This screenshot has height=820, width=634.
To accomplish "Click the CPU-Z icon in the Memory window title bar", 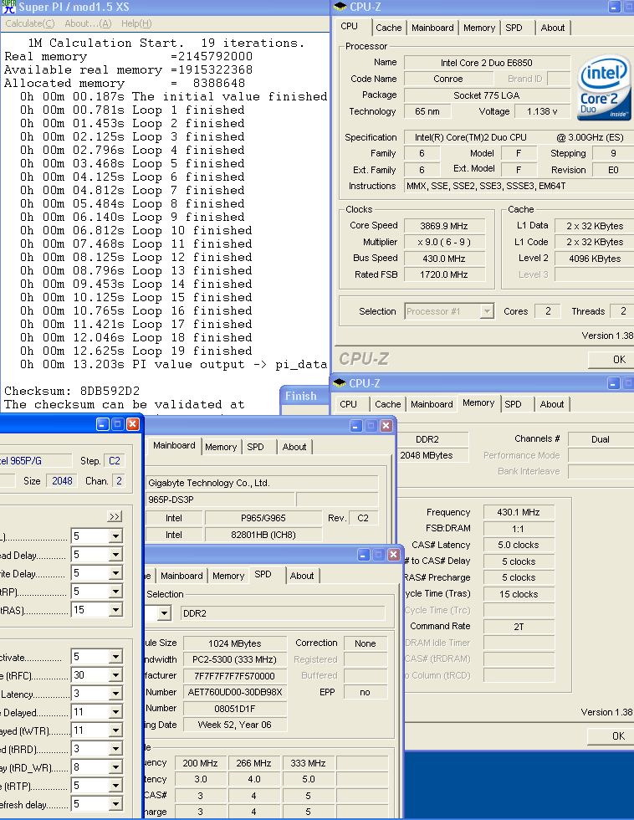I will point(339,383).
